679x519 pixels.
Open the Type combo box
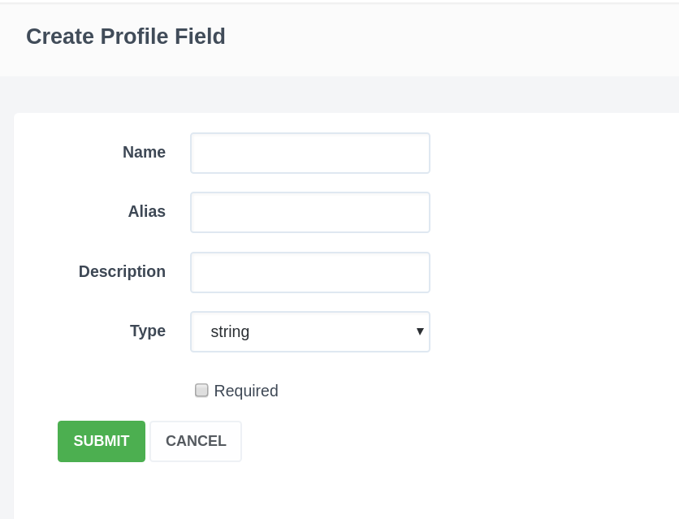pyautogui.click(x=309, y=331)
